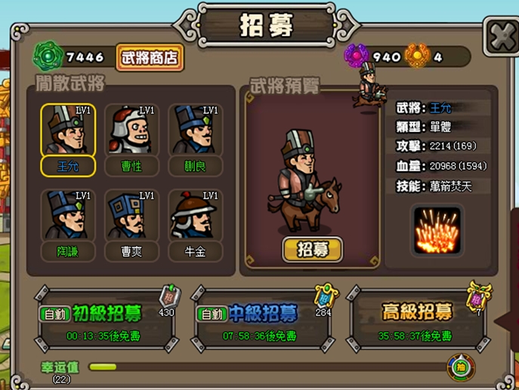Click the purple gem currency icon
This screenshot has height=390, width=519.
tap(356, 56)
